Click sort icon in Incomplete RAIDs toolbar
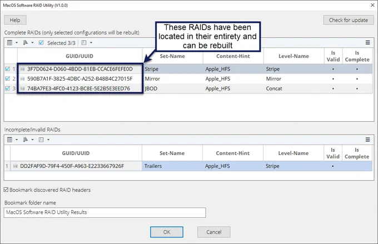378x244 pixels. pyautogui.click(x=26, y=140)
